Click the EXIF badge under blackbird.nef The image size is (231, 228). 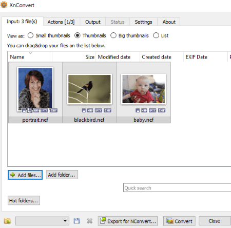tap(108, 110)
